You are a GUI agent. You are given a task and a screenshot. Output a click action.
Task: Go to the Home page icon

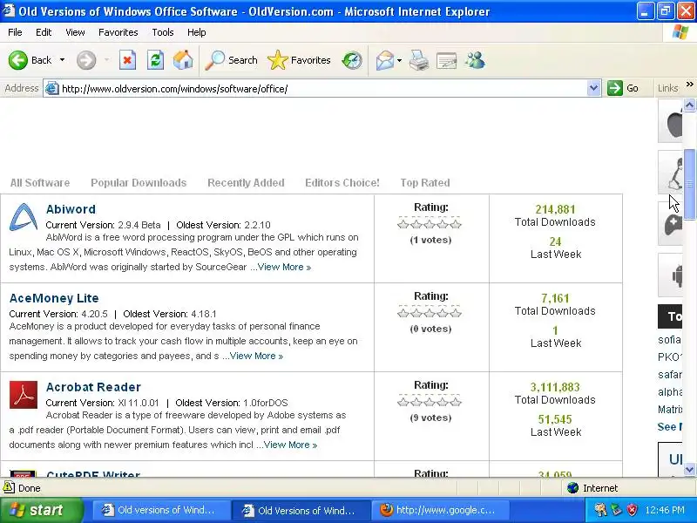tap(183, 60)
